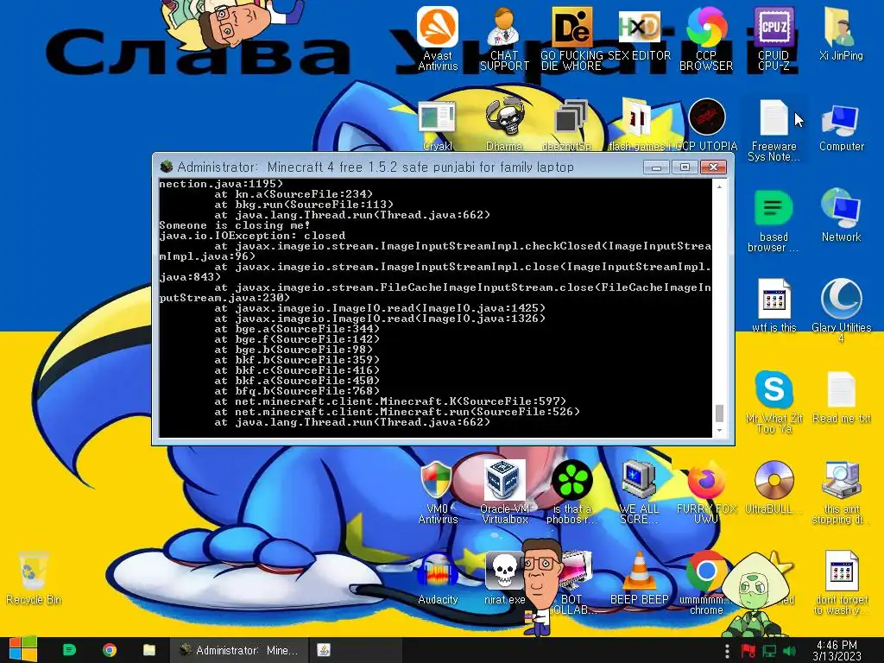Click 'at net.minecraft.client.Minecraft.K(SourceFile:597)' line
This screenshot has height=663, width=884.
click(390, 401)
